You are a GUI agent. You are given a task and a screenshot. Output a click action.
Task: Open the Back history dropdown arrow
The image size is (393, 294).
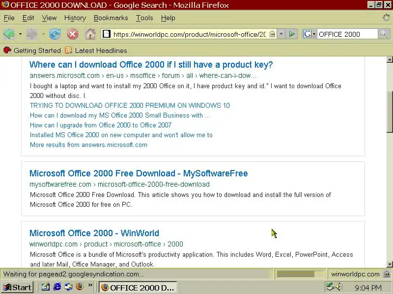pos(20,34)
